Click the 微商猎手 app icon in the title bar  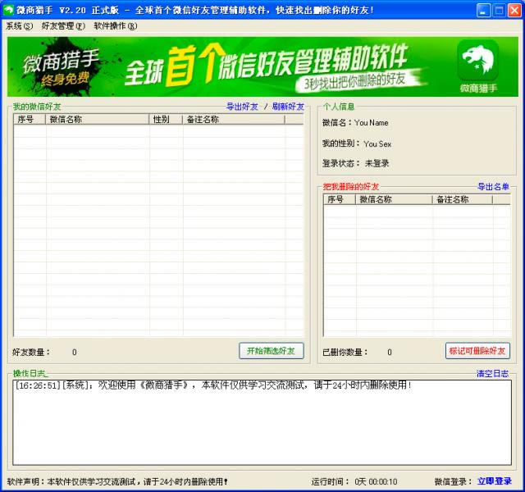(8, 10)
